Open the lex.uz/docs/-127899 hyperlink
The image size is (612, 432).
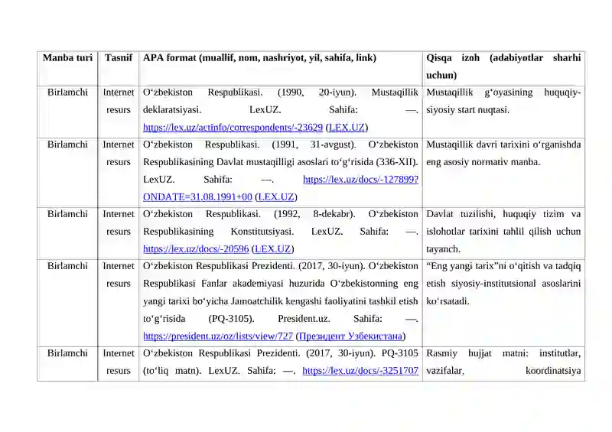tap(360, 180)
